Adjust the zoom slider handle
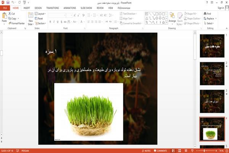The image size is (229, 153). pos(204,151)
